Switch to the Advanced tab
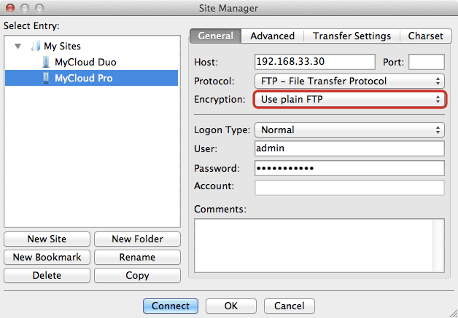The height and width of the screenshot is (318, 458). 272,36
